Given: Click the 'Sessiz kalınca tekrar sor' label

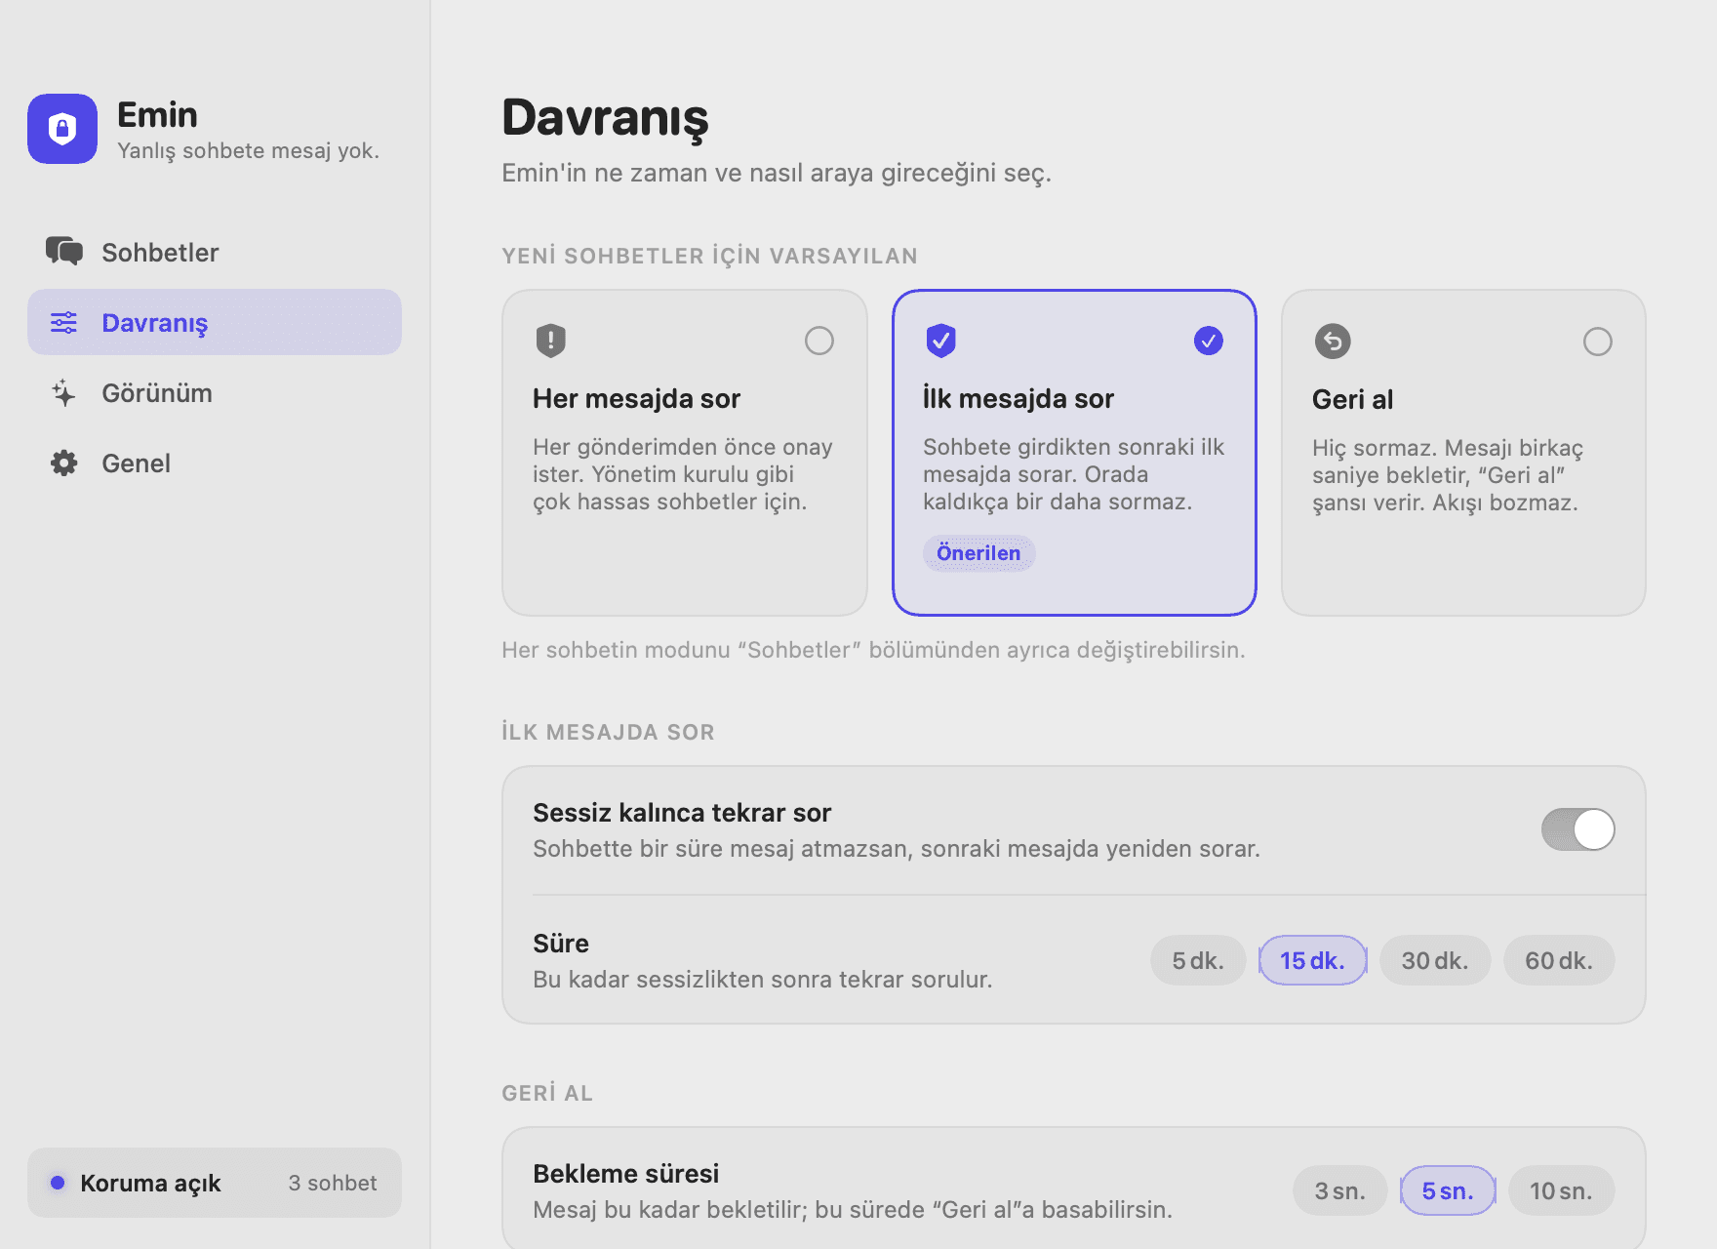Looking at the screenshot, I should click(682, 812).
